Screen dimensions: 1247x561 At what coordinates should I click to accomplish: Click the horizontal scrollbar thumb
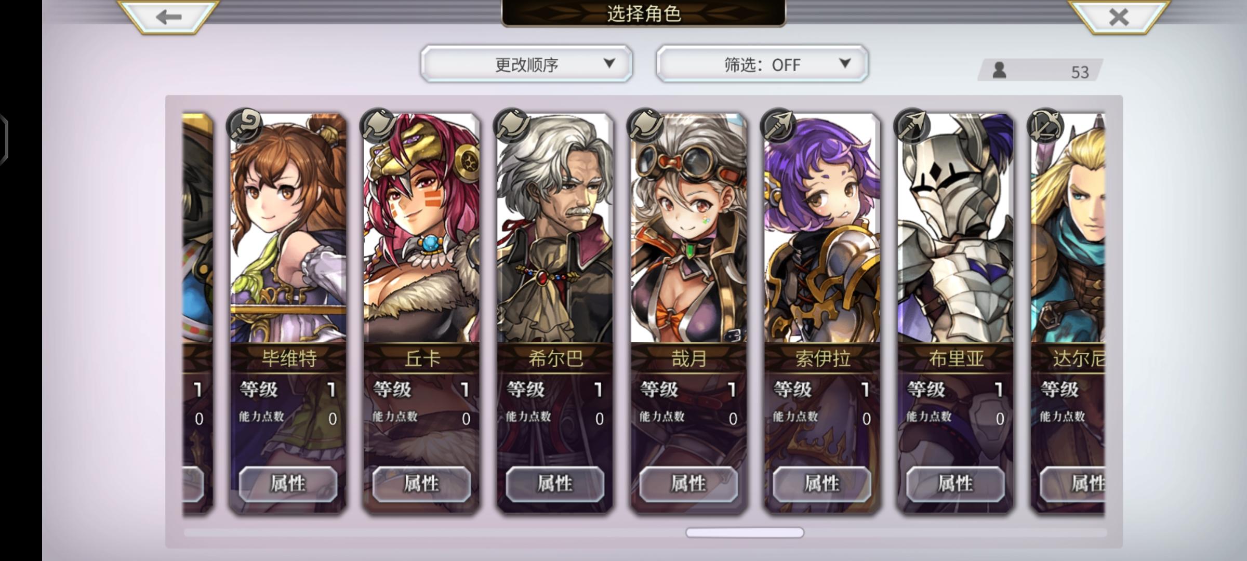coord(745,532)
